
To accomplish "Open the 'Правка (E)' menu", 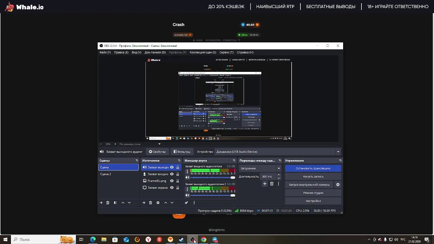I will (x=121, y=53).
